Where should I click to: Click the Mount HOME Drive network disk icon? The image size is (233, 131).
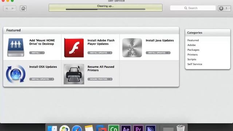coord(16,48)
